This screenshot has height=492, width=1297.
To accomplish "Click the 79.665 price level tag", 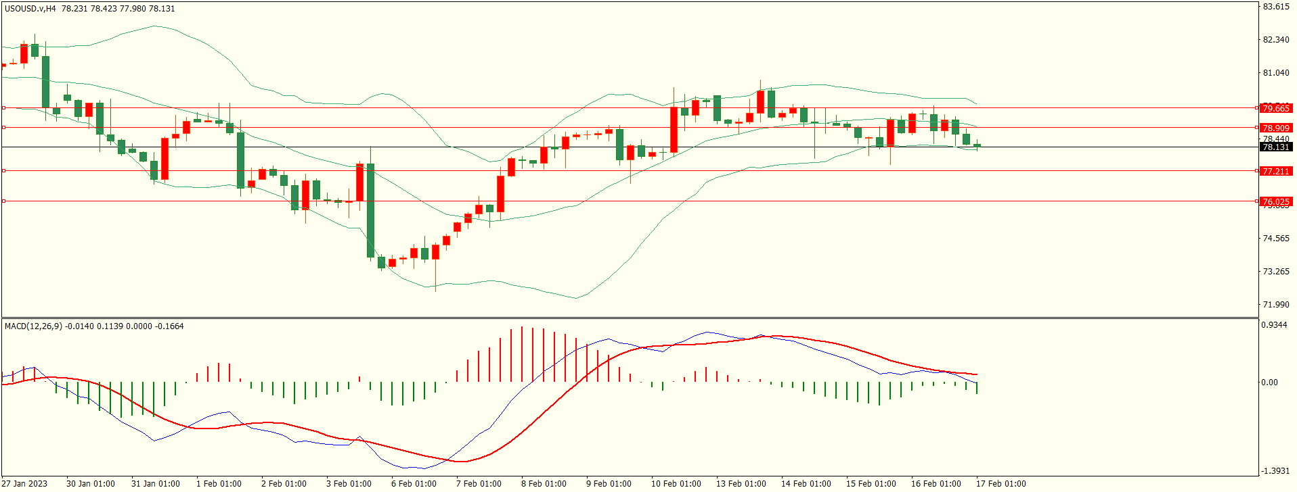I will pyautogui.click(x=1275, y=108).
